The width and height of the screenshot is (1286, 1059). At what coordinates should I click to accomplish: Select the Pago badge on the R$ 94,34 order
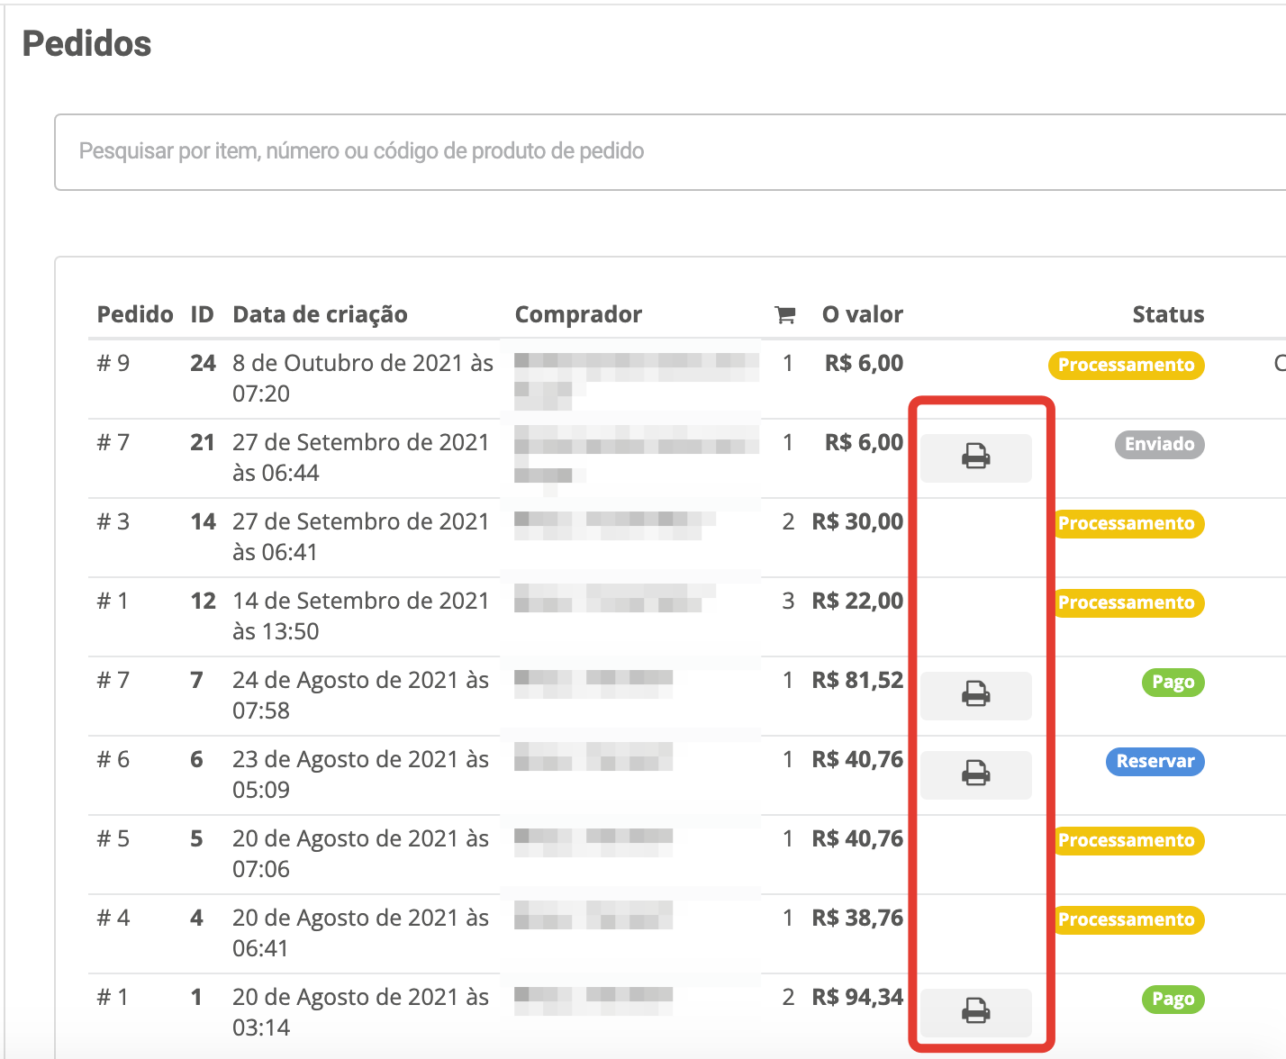[x=1173, y=999]
